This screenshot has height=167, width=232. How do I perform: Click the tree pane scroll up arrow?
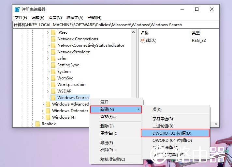pos(134,32)
